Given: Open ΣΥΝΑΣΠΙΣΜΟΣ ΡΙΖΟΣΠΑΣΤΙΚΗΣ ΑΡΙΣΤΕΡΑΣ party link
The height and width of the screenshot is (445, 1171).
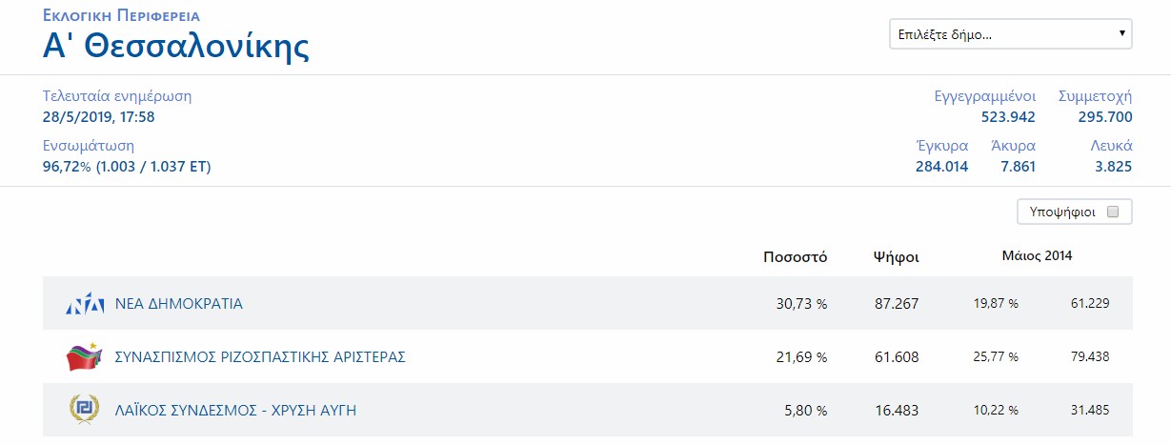Looking at the screenshot, I should pos(260,357).
